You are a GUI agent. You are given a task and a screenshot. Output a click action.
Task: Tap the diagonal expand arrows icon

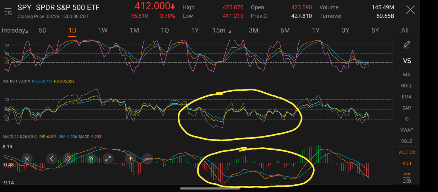[108, 159]
